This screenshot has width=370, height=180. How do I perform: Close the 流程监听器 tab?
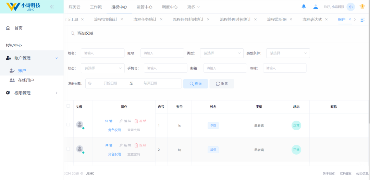[291, 19]
